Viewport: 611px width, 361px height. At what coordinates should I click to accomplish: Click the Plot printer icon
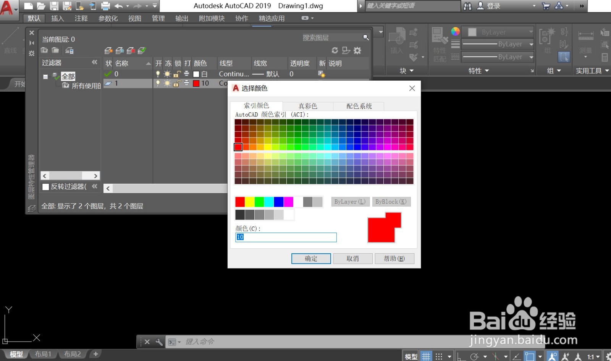click(x=105, y=6)
